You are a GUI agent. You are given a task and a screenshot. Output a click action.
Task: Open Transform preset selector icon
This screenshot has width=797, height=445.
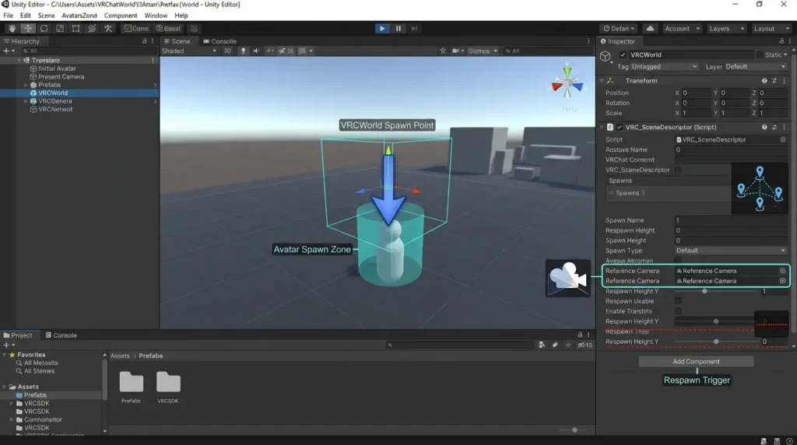coord(774,81)
